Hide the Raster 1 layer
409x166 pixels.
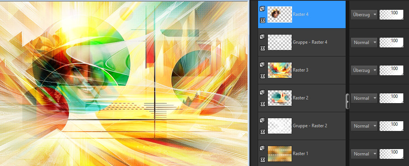pos(262,160)
